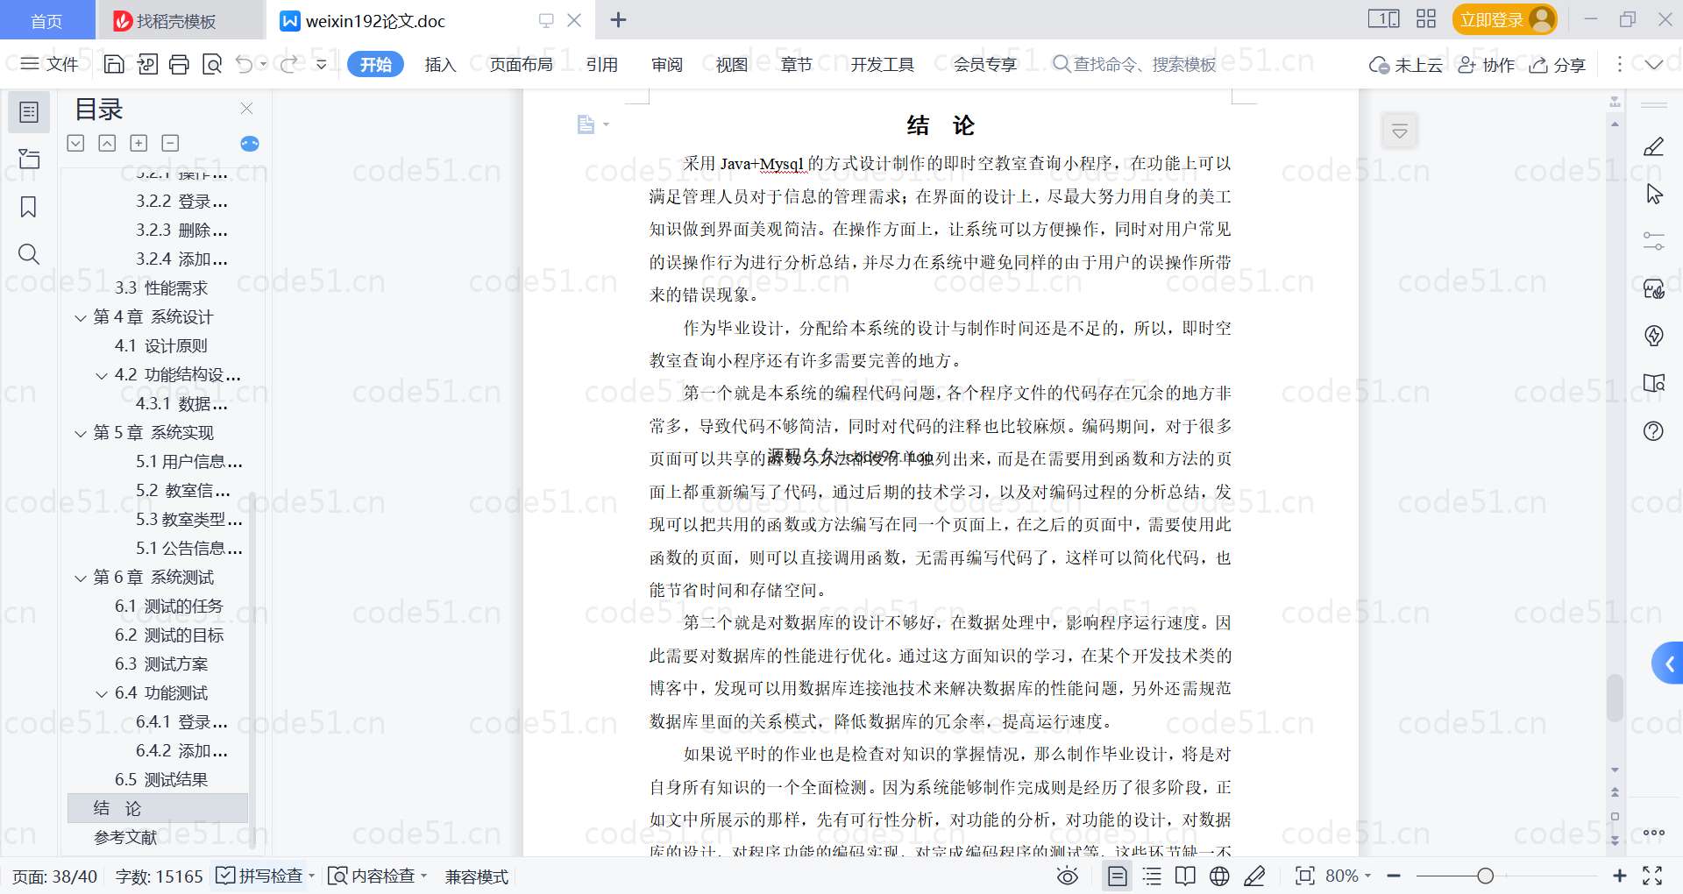The width and height of the screenshot is (1683, 894).
Task: Click fit page width icon in status bar
Action: (x=1305, y=876)
